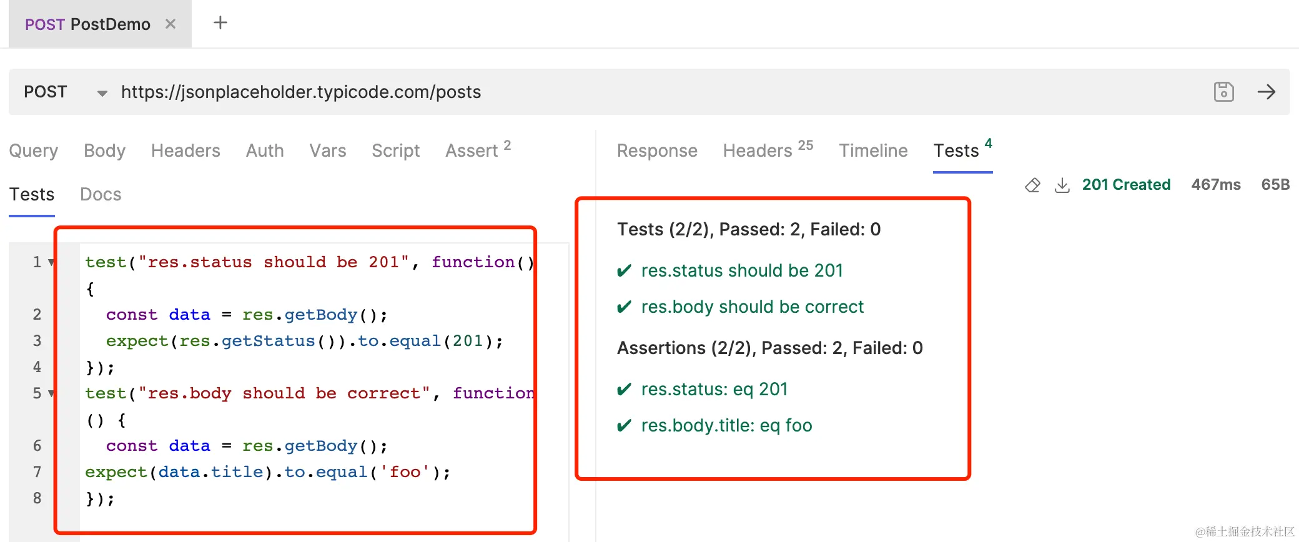Open the Headers request tab
This screenshot has width=1299, height=542.
tap(185, 150)
